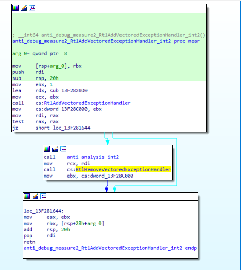Select the __int64 prototype comment line
241x270 pixels.
click(109, 35)
